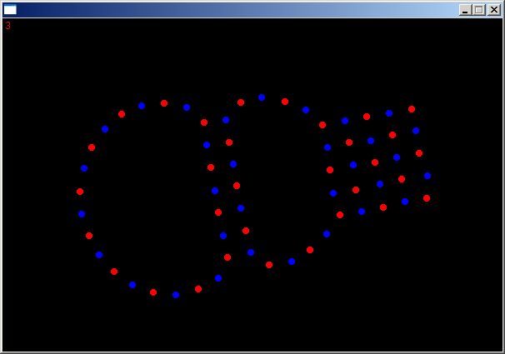Open the window system menu icon
This screenshot has height=354, width=505.
[10, 10]
